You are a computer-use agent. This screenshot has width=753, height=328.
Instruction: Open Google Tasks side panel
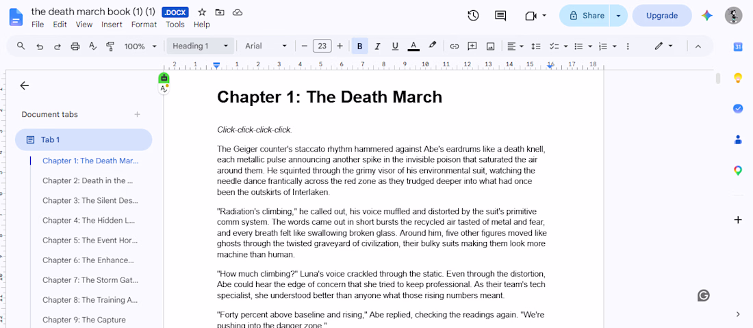click(738, 109)
